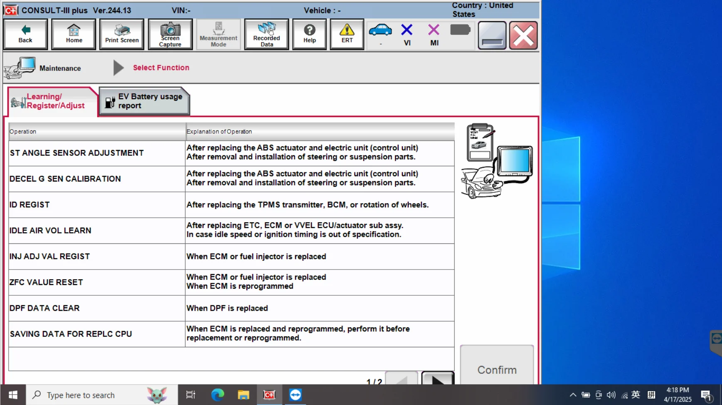
Task: Open the Help question mark button
Action: (309, 34)
